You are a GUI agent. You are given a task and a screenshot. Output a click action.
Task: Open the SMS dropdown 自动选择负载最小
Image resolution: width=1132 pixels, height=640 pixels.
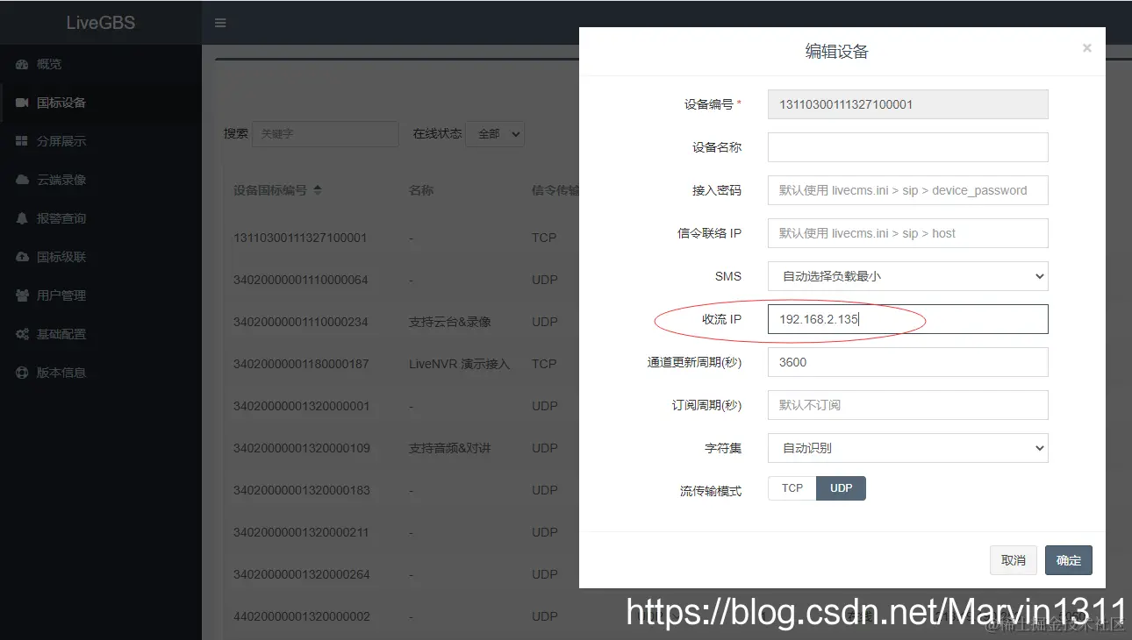click(908, 276)
